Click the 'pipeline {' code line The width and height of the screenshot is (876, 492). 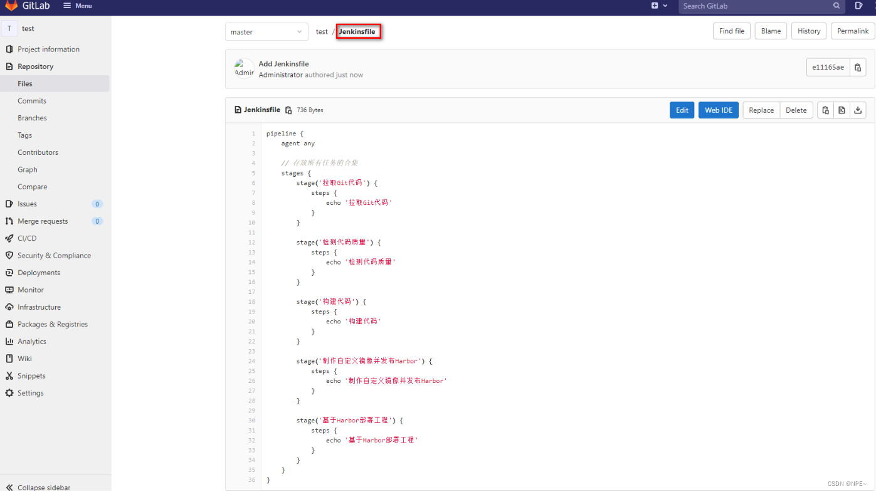click(x=285, y=133)
